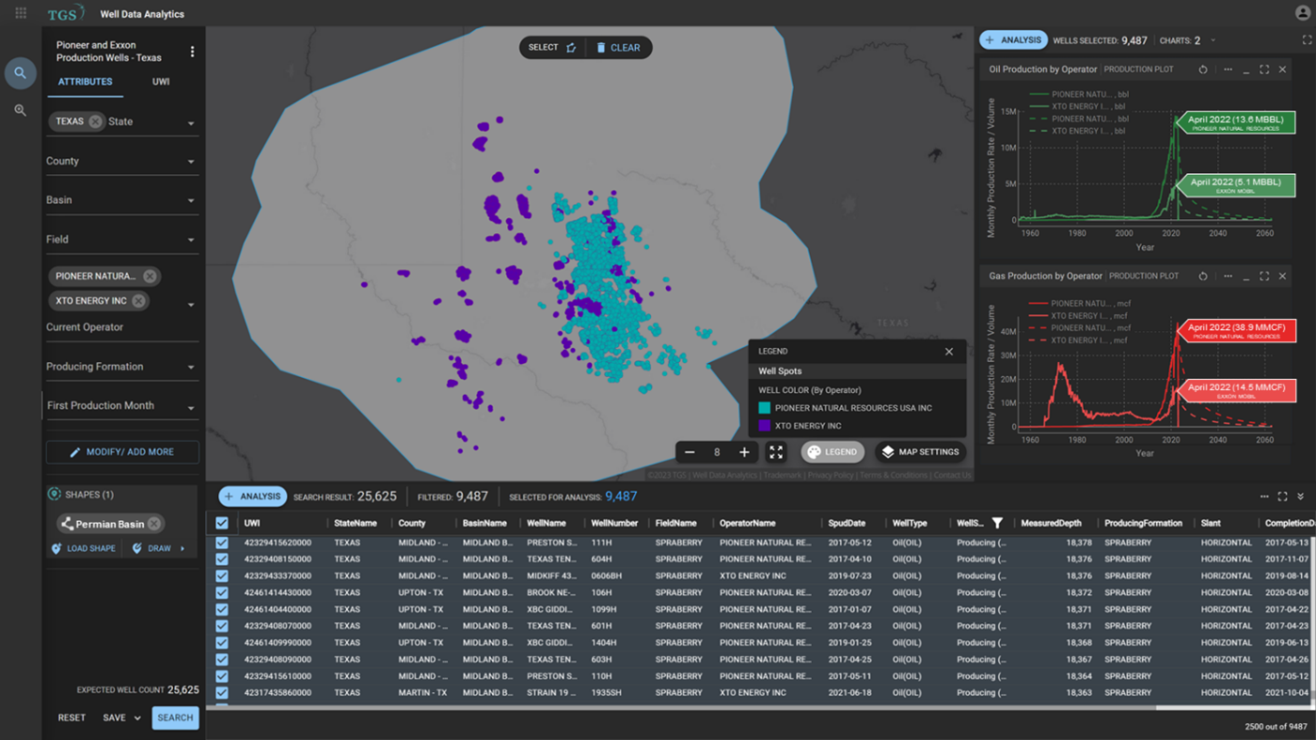The image size is (1316, 740).
Task: Sort table by MeasuredDepth column header
Action: (x=1050, y=523)
